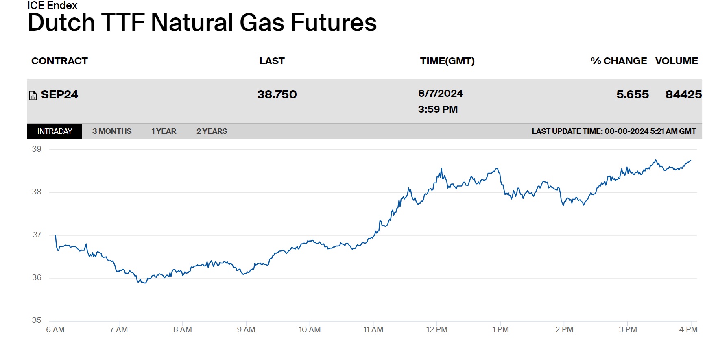The height and width of the screenshot is (344, 718).
Task: Click the 39 y-axis price label
Action: 37,149
